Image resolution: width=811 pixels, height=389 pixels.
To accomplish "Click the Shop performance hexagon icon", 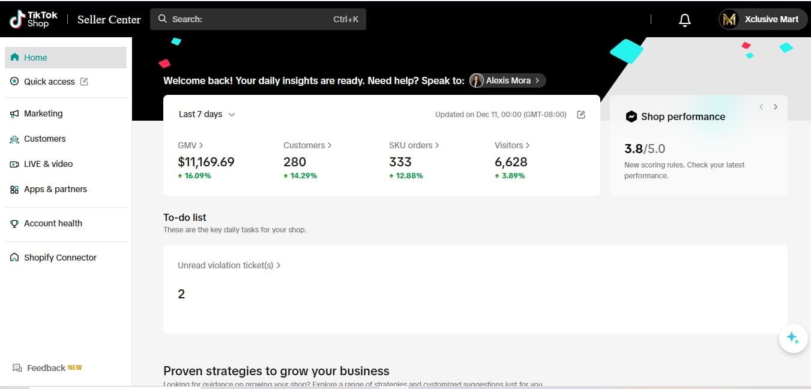I will point(631,116).
